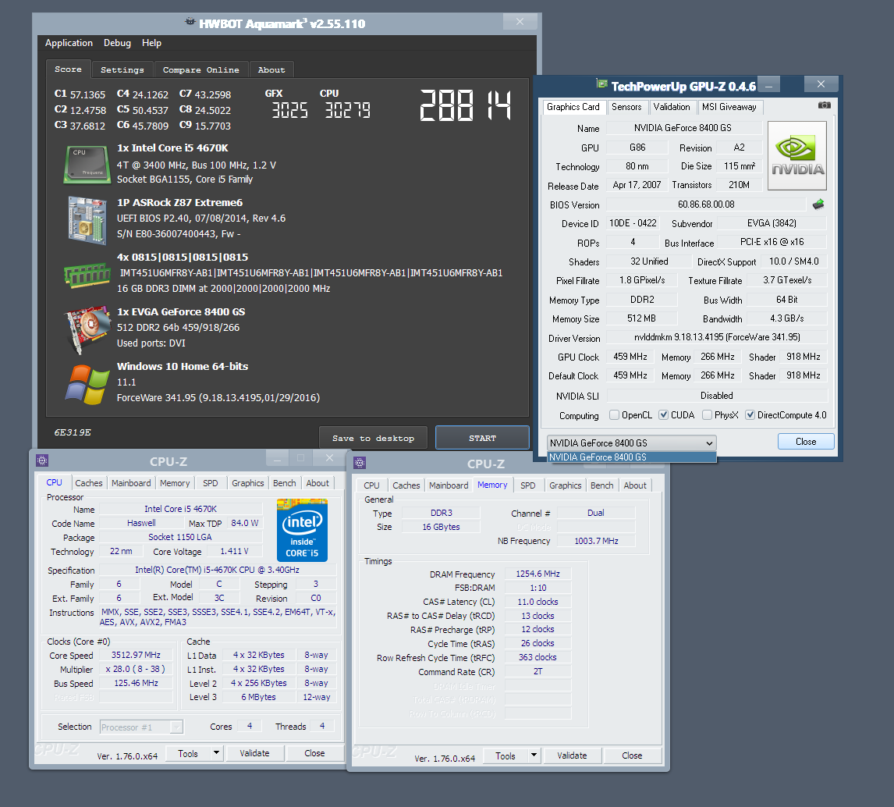The image size is (894, 807).
Task: Switch to the Compare Online tab
Action: pos(201,69)
